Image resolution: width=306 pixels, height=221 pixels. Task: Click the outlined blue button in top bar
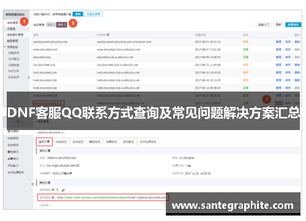[93, 14]
